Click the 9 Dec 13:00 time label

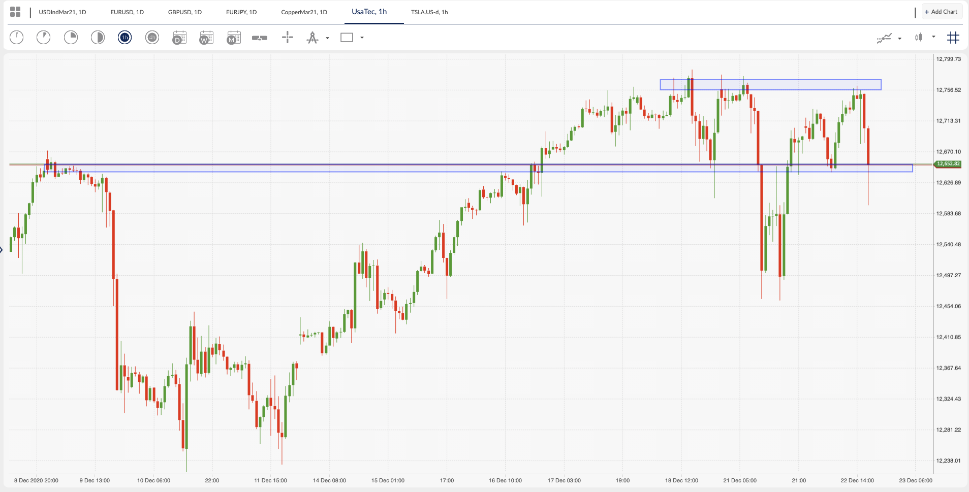coord(95,480)
